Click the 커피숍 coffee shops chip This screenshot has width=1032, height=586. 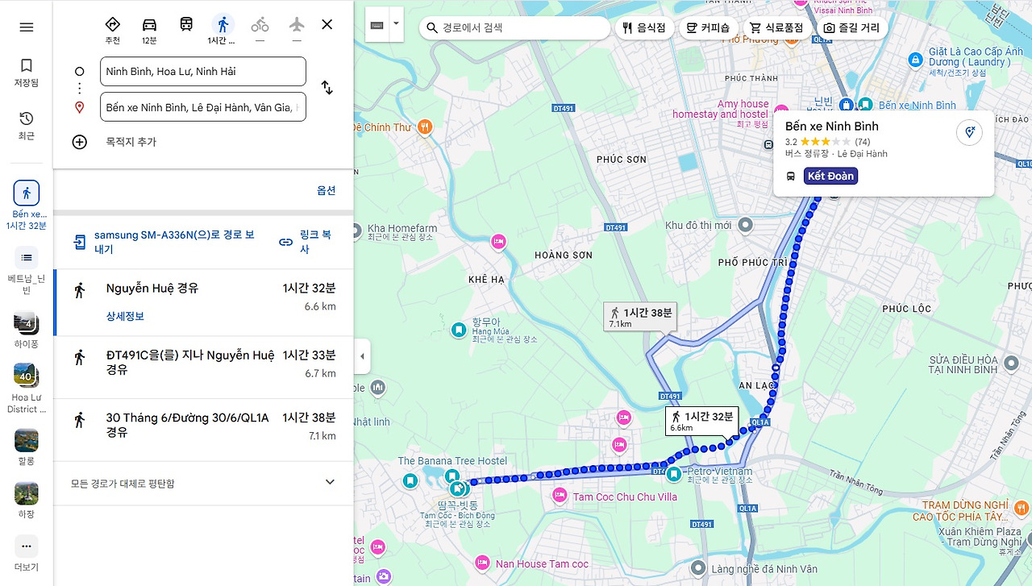coord(708,27)
